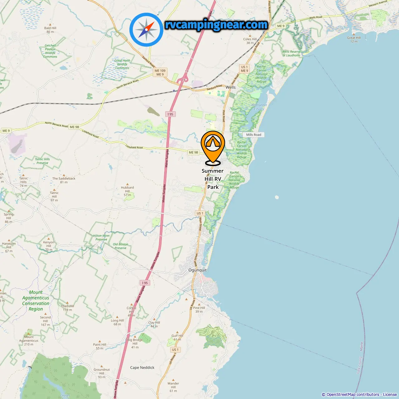The height and width of the screenshot is (399, 399).
Task: Click the Mount Agamenticus Conservation Region label
Action: (x=36, y=301)
